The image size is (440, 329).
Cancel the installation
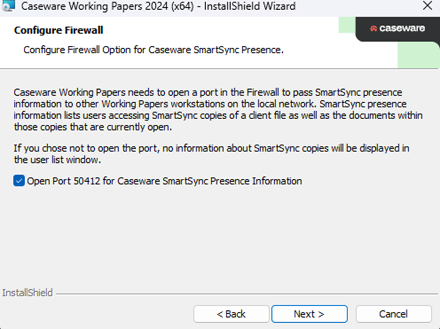tap(393, 314)
